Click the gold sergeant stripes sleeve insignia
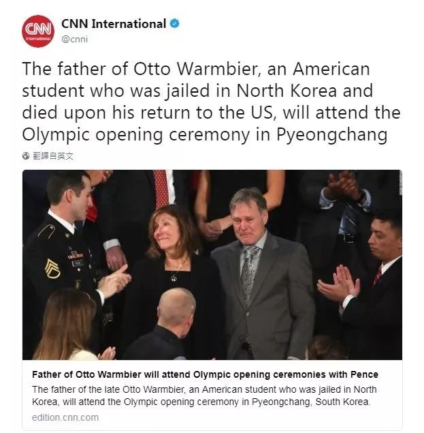Image resolution: width=424 pixels, height=433 pixels. [x=52, y=269]
